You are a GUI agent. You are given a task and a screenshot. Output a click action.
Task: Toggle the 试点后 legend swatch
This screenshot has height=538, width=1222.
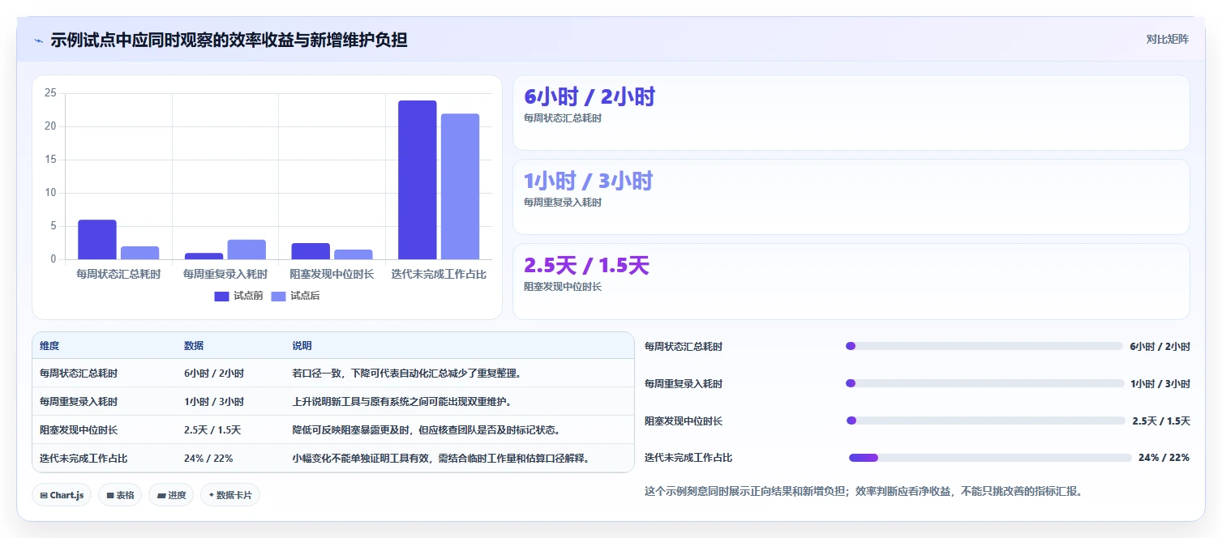279,297
